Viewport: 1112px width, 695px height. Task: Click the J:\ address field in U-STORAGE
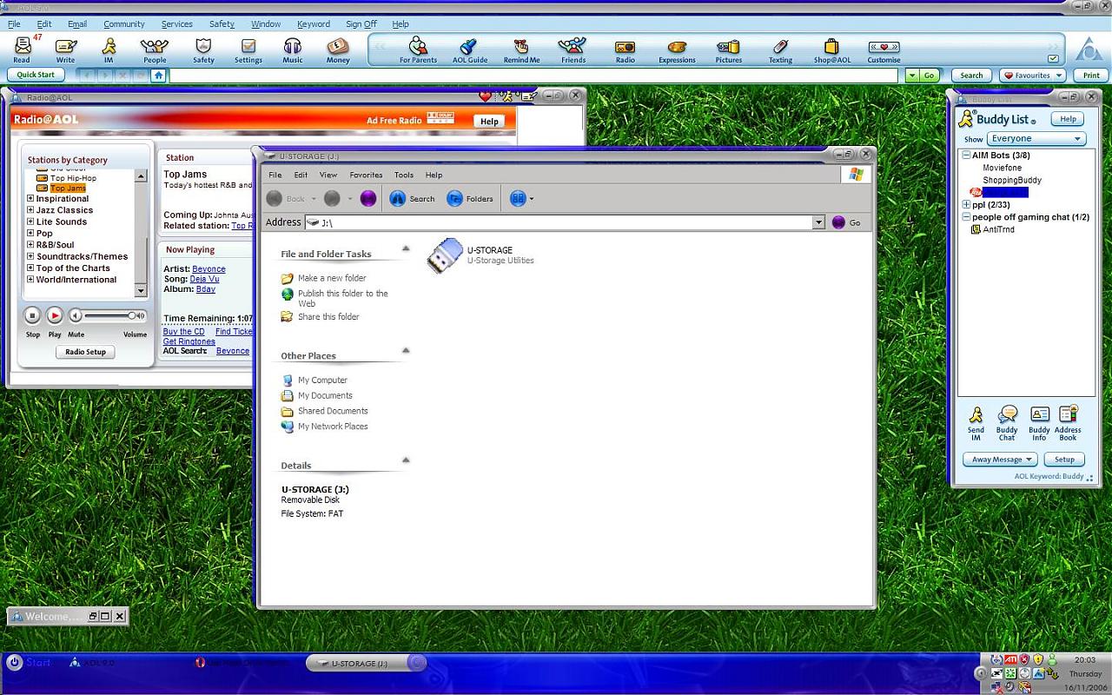coord(565,223)
